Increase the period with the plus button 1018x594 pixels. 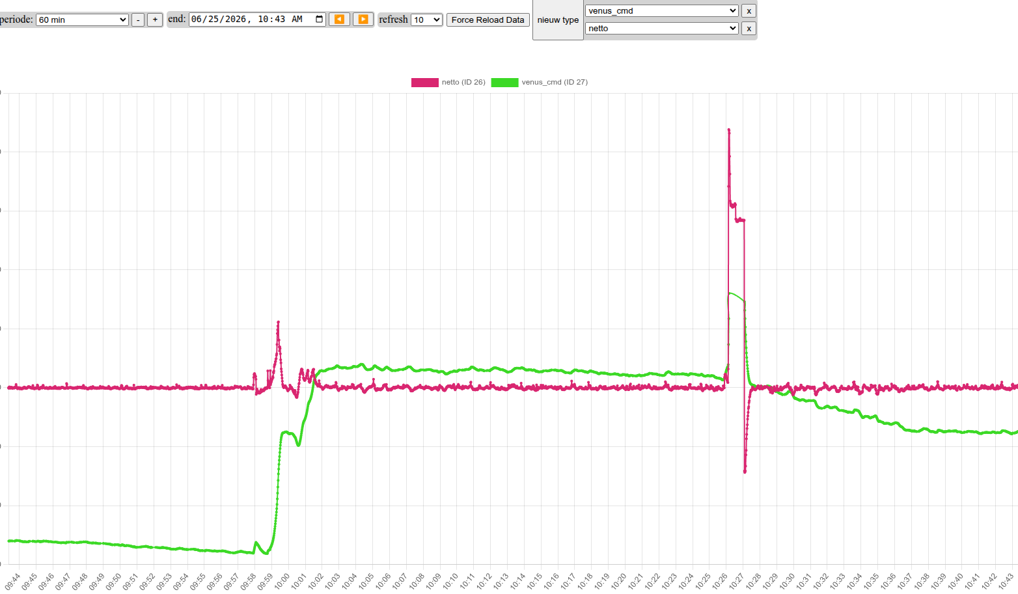(x=155, y=20)
